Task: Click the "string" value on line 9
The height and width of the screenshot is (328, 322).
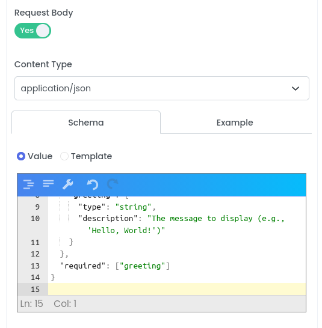Action: pyautogui.click(x=133, y=207)
